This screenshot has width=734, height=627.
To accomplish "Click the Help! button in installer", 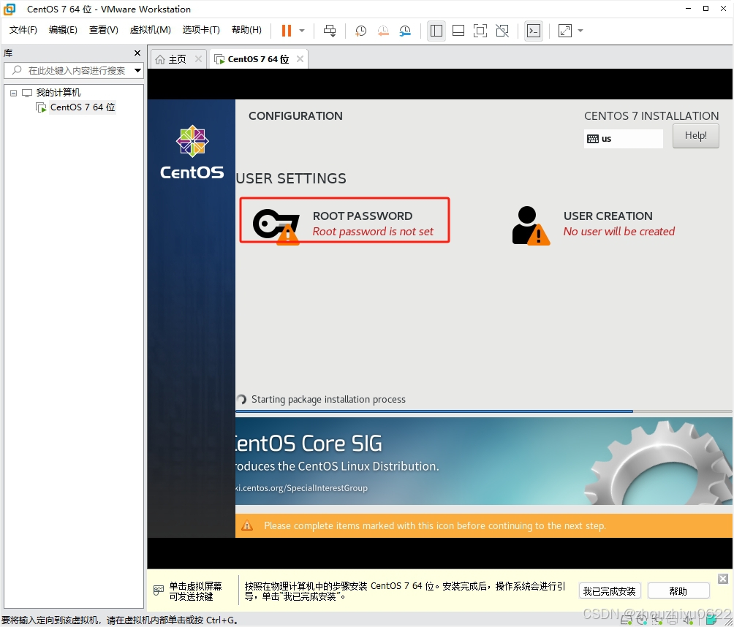I will click(x=695, y=136).
